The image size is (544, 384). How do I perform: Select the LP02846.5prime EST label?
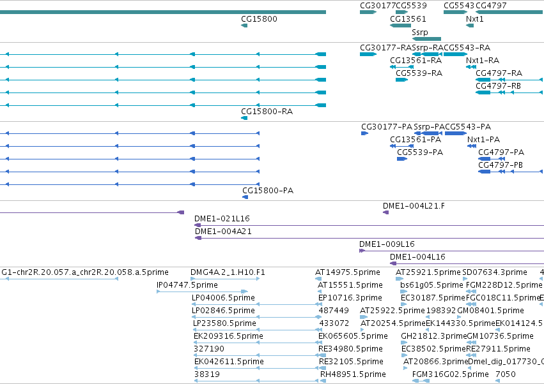point(224,311)
